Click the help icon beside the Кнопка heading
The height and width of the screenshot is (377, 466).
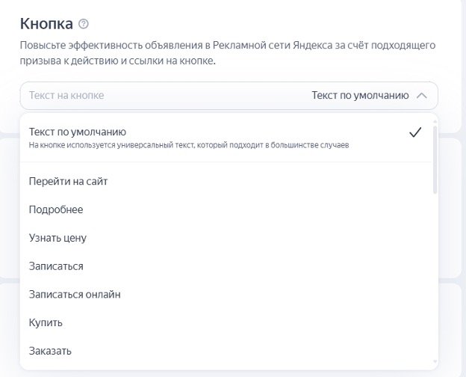(x=84, y=23)
